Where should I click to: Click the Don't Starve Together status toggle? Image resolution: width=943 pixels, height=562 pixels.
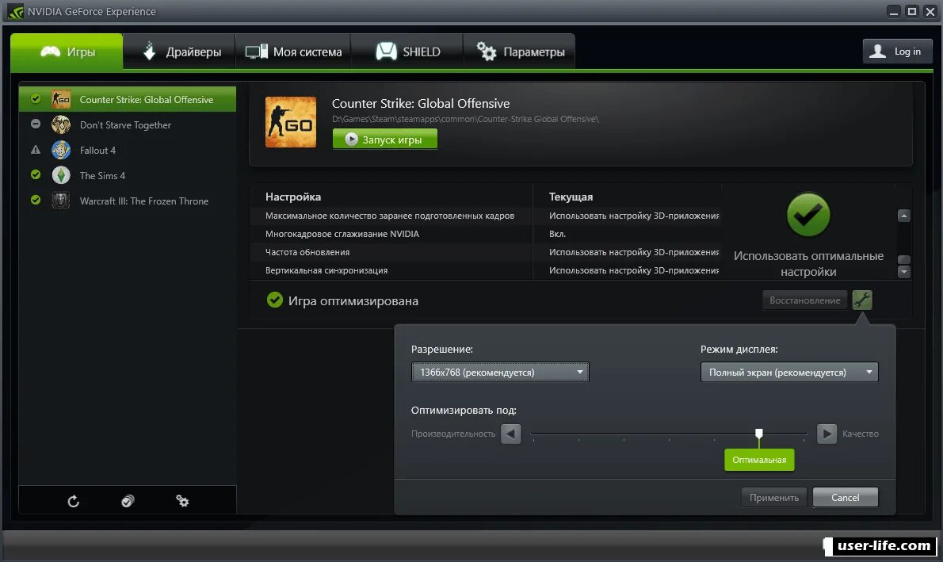tap(36, 124)
